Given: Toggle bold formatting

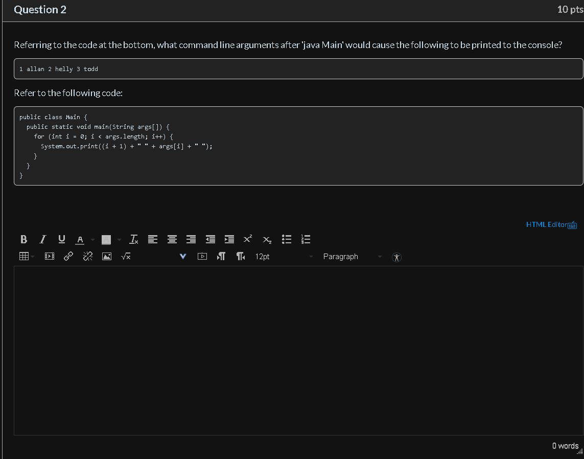Looking at the screenshot, I should coord(24,239).
